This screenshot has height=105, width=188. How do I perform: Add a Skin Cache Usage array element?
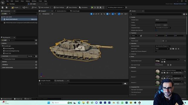tap(168, 65)
